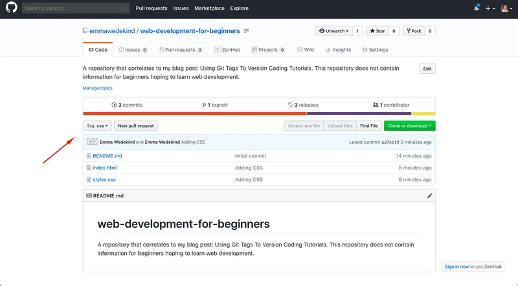Switch to the repository Pull requests tab

(181, 50)
